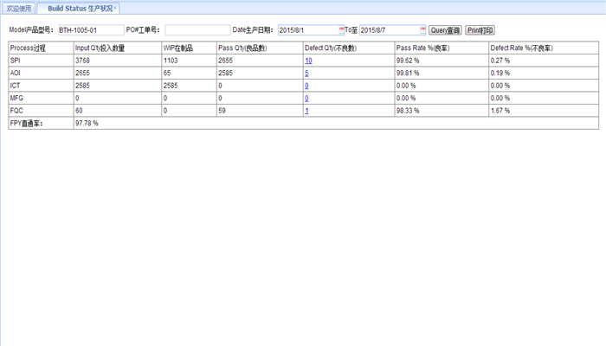The image size is (606, 346).
Task: Open MFG defect quantity link 0
Action: click(306, 98)
